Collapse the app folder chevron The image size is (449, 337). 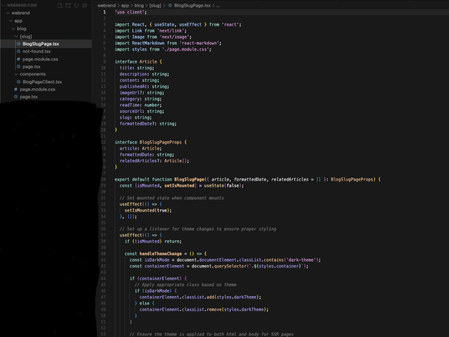pos(11,21)
